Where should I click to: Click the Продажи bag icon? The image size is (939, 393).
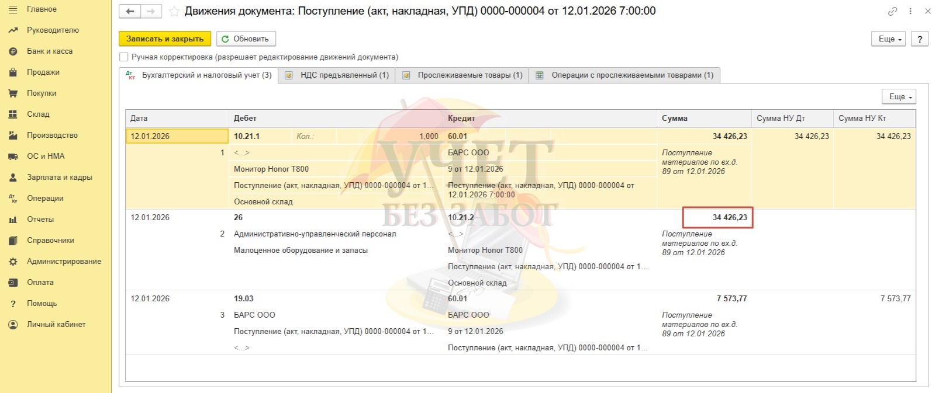tap(13, 72)
